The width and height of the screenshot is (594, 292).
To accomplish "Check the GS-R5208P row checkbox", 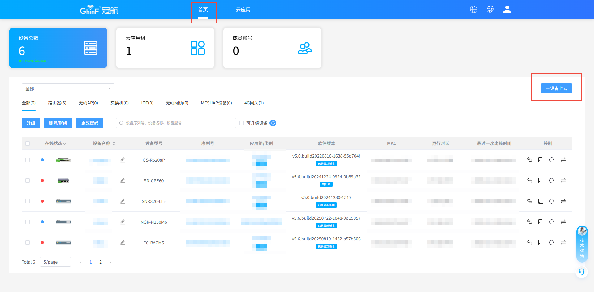I will [x=28, y=160].
